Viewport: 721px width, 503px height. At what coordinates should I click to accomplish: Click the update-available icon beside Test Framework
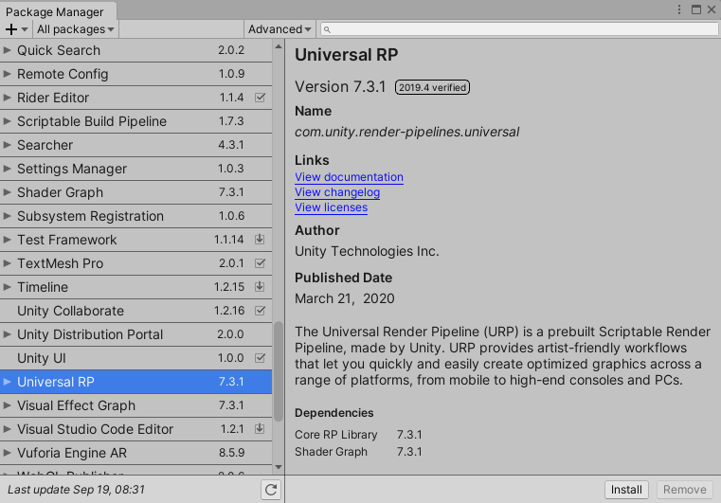coord(260,240)
